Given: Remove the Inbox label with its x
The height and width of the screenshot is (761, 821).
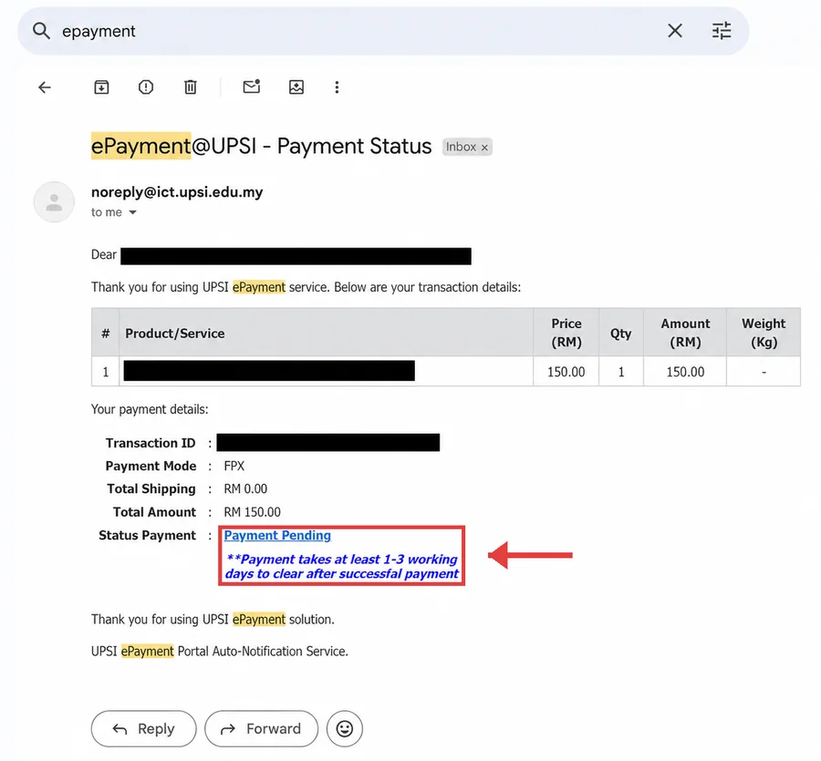Looking at the screenshot, I should point(485,148).
